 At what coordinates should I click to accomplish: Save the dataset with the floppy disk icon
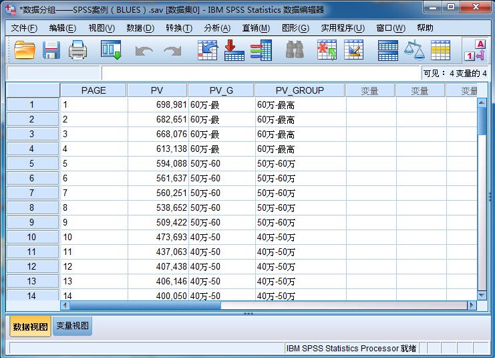51,50
